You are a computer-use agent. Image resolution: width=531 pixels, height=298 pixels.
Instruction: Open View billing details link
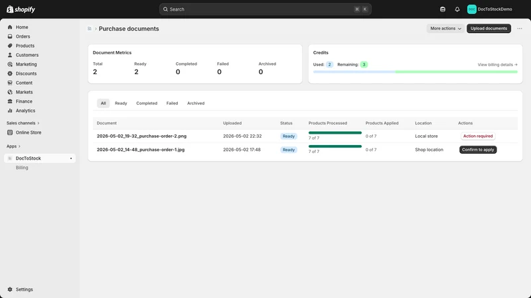(497, 64)
